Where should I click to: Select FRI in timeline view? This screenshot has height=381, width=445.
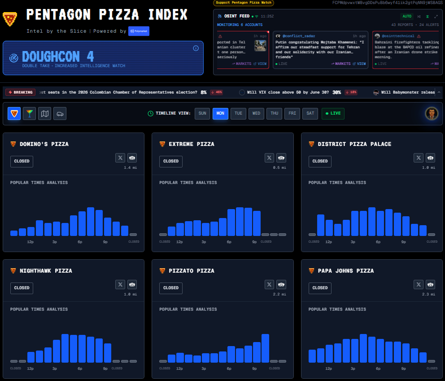click(x=292, y=113)
